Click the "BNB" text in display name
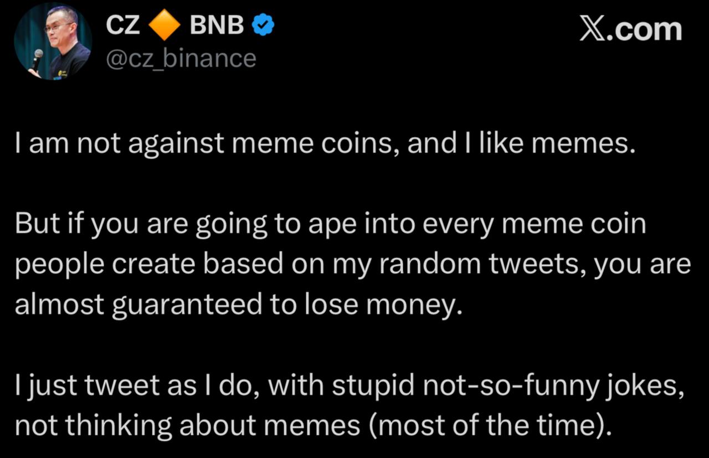The height and width of the screenshot is (458, 709). (217, 27)
